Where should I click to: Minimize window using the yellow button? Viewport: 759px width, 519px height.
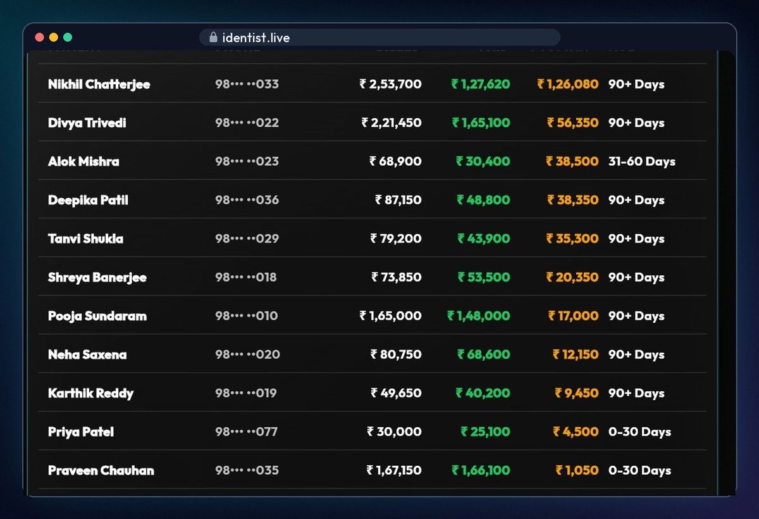pos(53,37)
